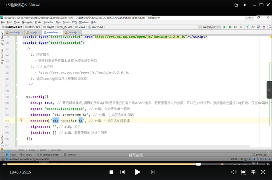Open the File menu
This screenshot has height=180, width=272.
3,22
